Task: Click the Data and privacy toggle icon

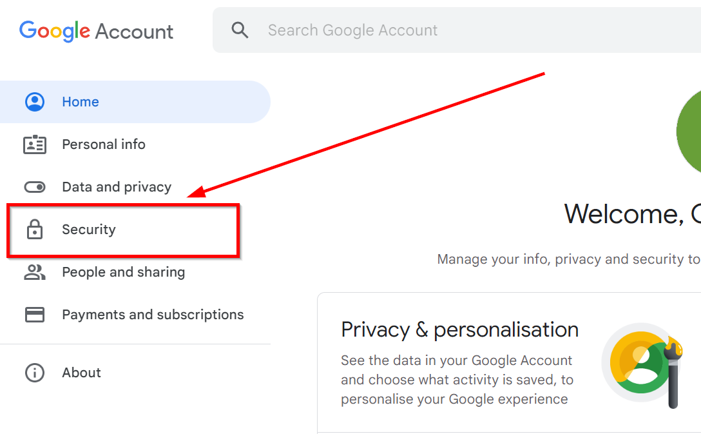Action: pos(35,187)
